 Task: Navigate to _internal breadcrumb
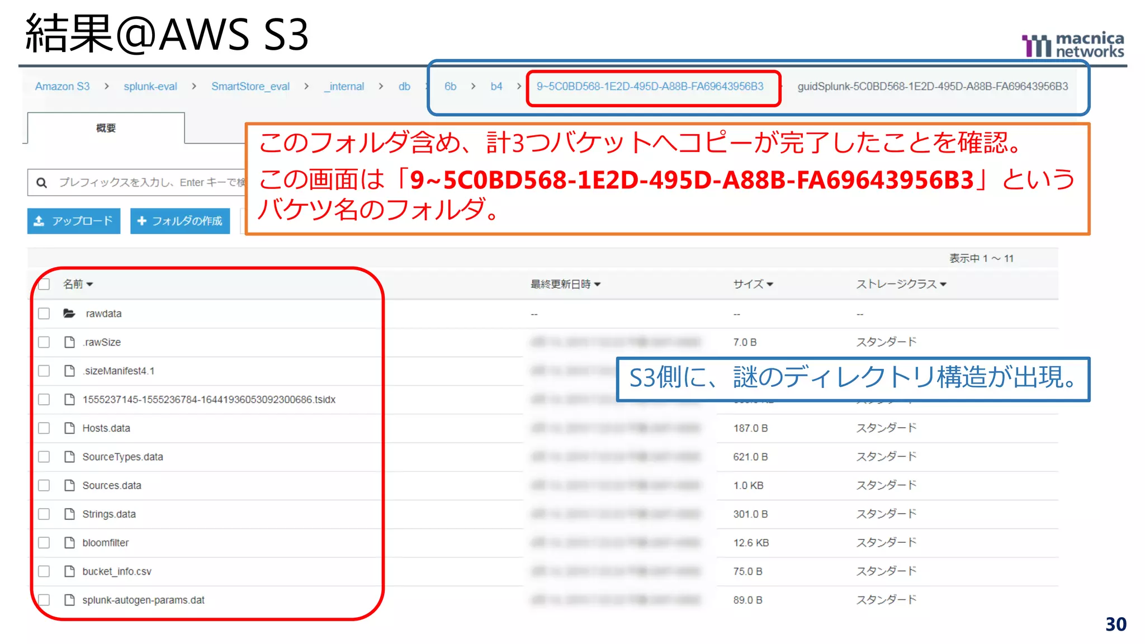(x=344, y=87)
